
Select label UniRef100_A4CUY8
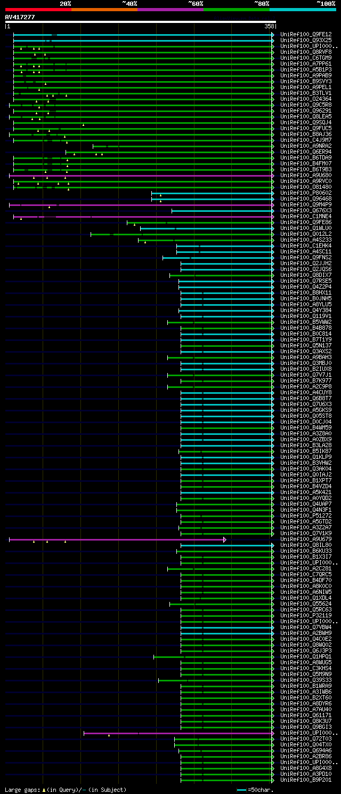(x=306, y=392)
